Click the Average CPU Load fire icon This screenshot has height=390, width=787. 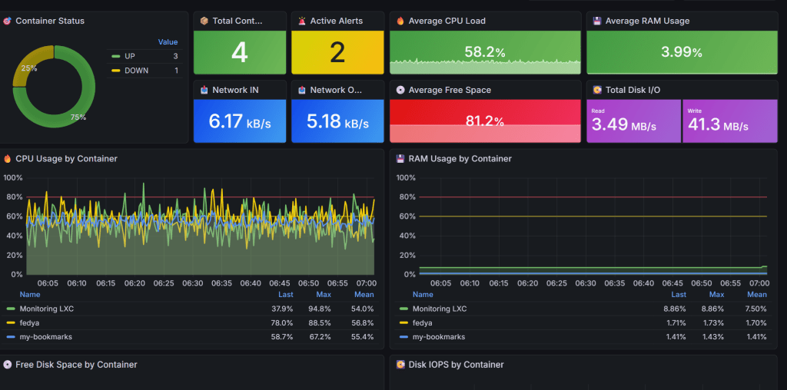click(x=400, y=21)
